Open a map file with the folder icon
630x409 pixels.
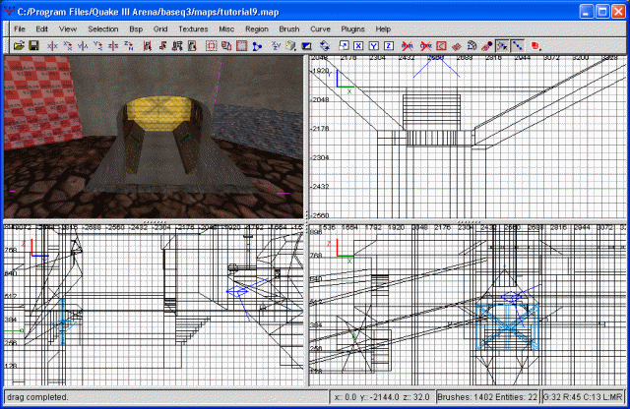(x=19, y=46)
